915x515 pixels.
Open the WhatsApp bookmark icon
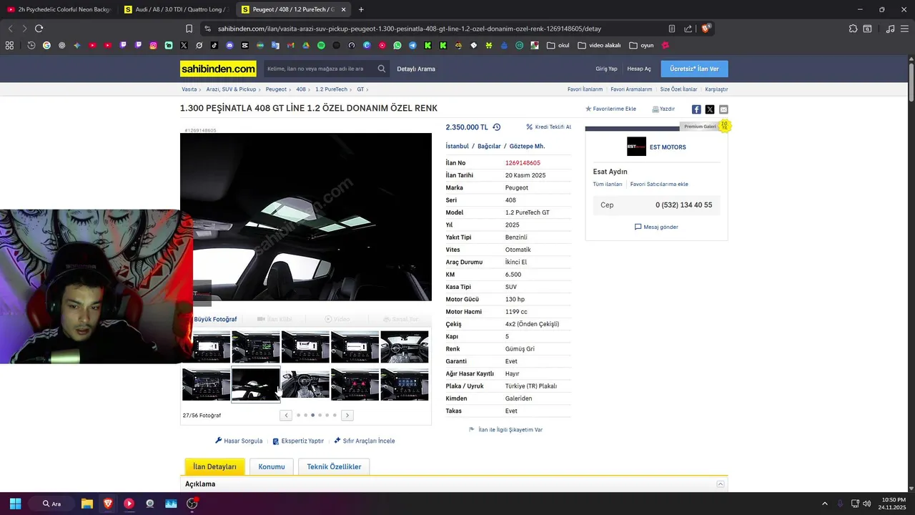coord(397,45)
